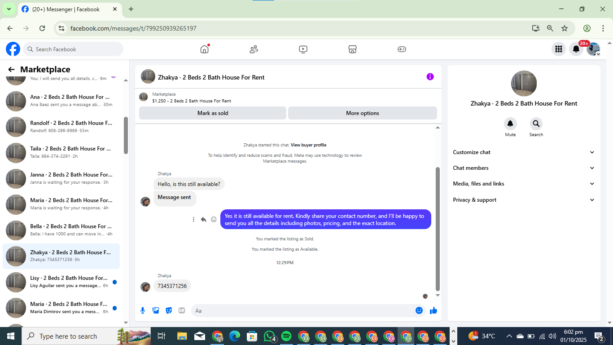Open Janna's conversation in the chat list

tap(62, 178)
